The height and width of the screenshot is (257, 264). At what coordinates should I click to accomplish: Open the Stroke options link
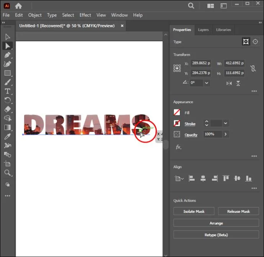tap(190, 124)
